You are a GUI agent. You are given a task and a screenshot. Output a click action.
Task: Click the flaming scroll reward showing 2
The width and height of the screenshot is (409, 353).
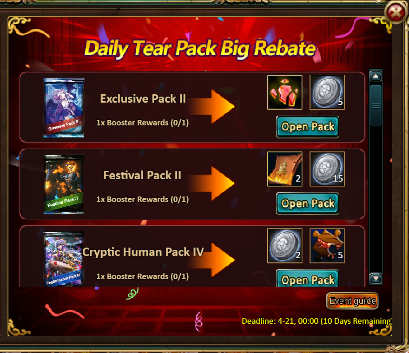point(284,169)
